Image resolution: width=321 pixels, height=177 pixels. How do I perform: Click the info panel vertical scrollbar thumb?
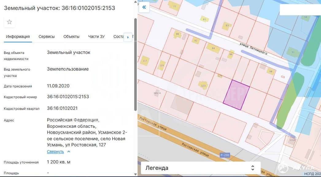(x=135, y=65)
